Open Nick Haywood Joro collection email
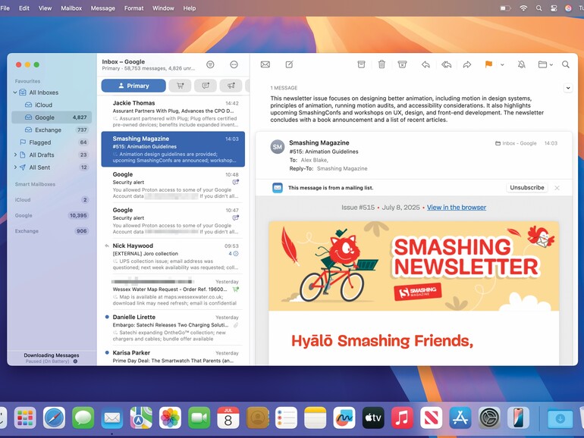Image resolution: width=584 pixels, height=438 pixels. pyautogui.click(x=173, y=256)
